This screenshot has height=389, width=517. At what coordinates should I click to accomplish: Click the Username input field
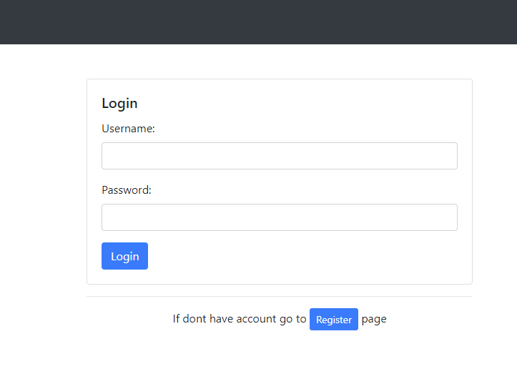pyautogui.click(x=279, y=156)
